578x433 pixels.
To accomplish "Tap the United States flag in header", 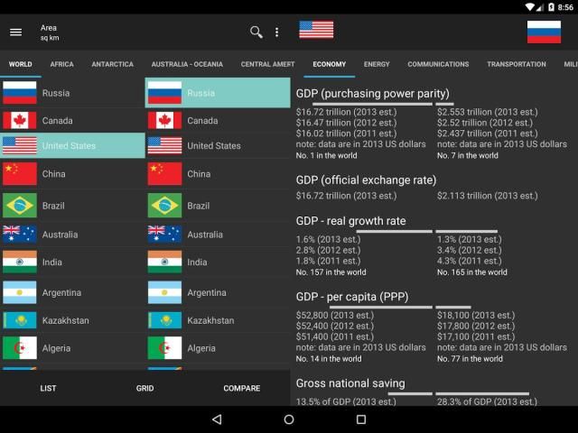I will coord(316,30).
